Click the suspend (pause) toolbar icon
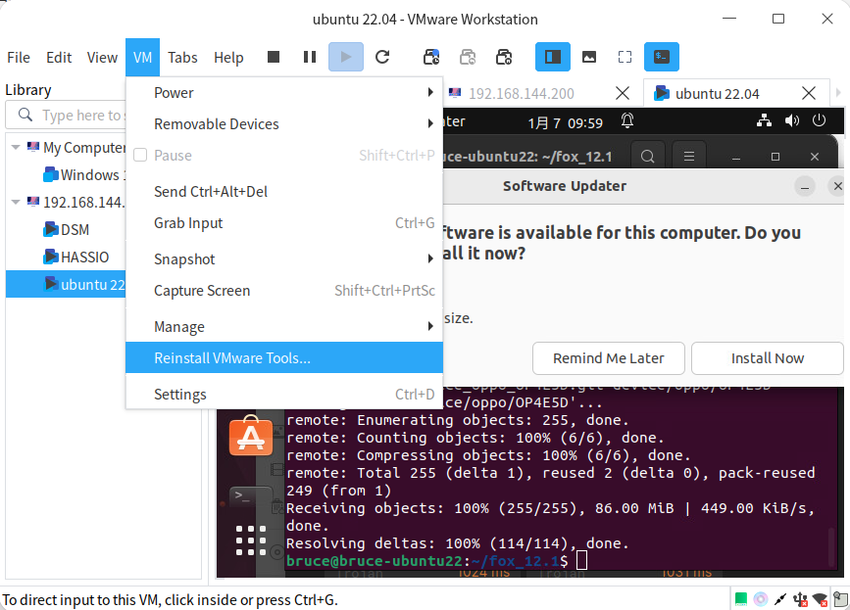 tap(310, 58)
